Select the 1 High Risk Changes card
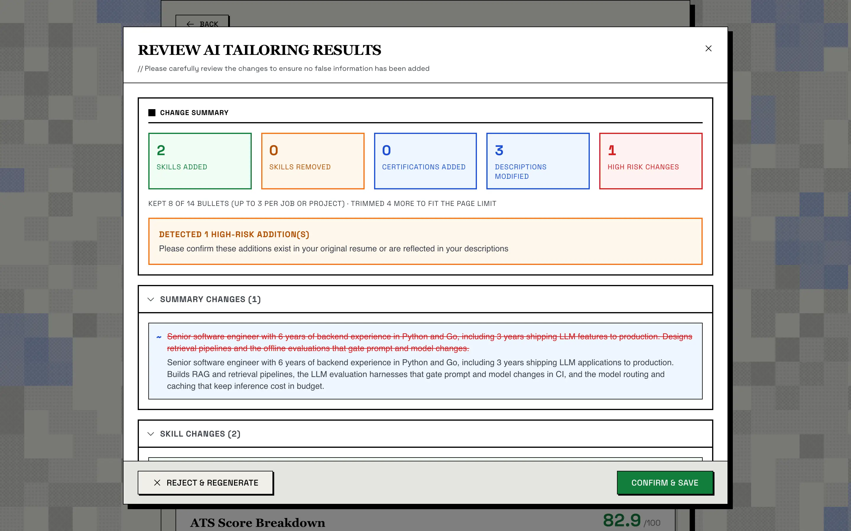 (651, 161)
